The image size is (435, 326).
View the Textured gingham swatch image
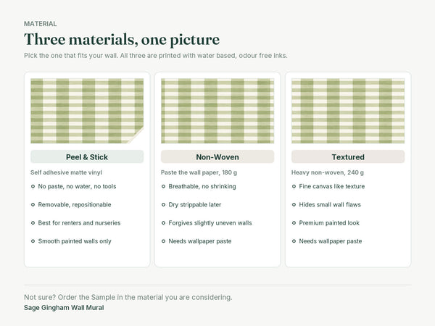pyautogui.click(x=348, y=111)
